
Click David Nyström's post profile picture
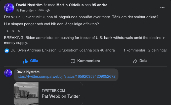pos(9,8)
